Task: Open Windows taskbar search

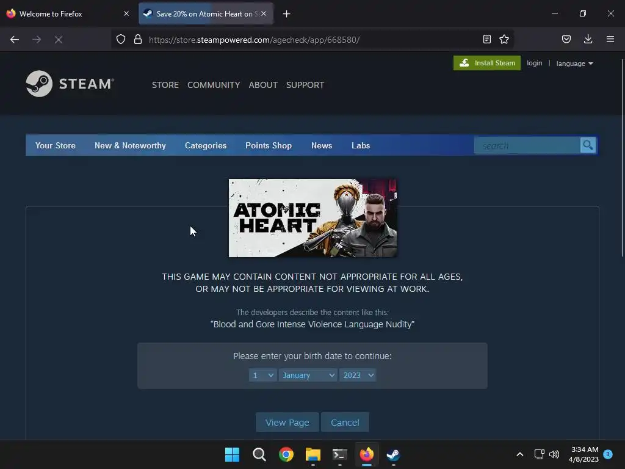Action: [259, 454]
